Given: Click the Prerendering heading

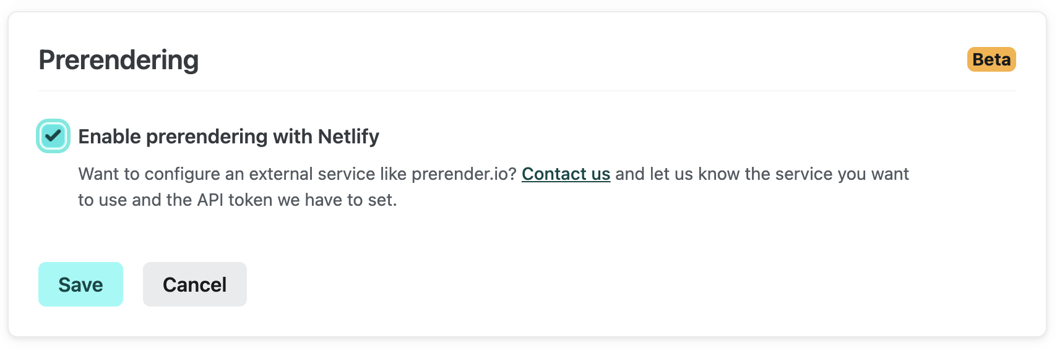Looking at the screenshot, I should 119,60.
